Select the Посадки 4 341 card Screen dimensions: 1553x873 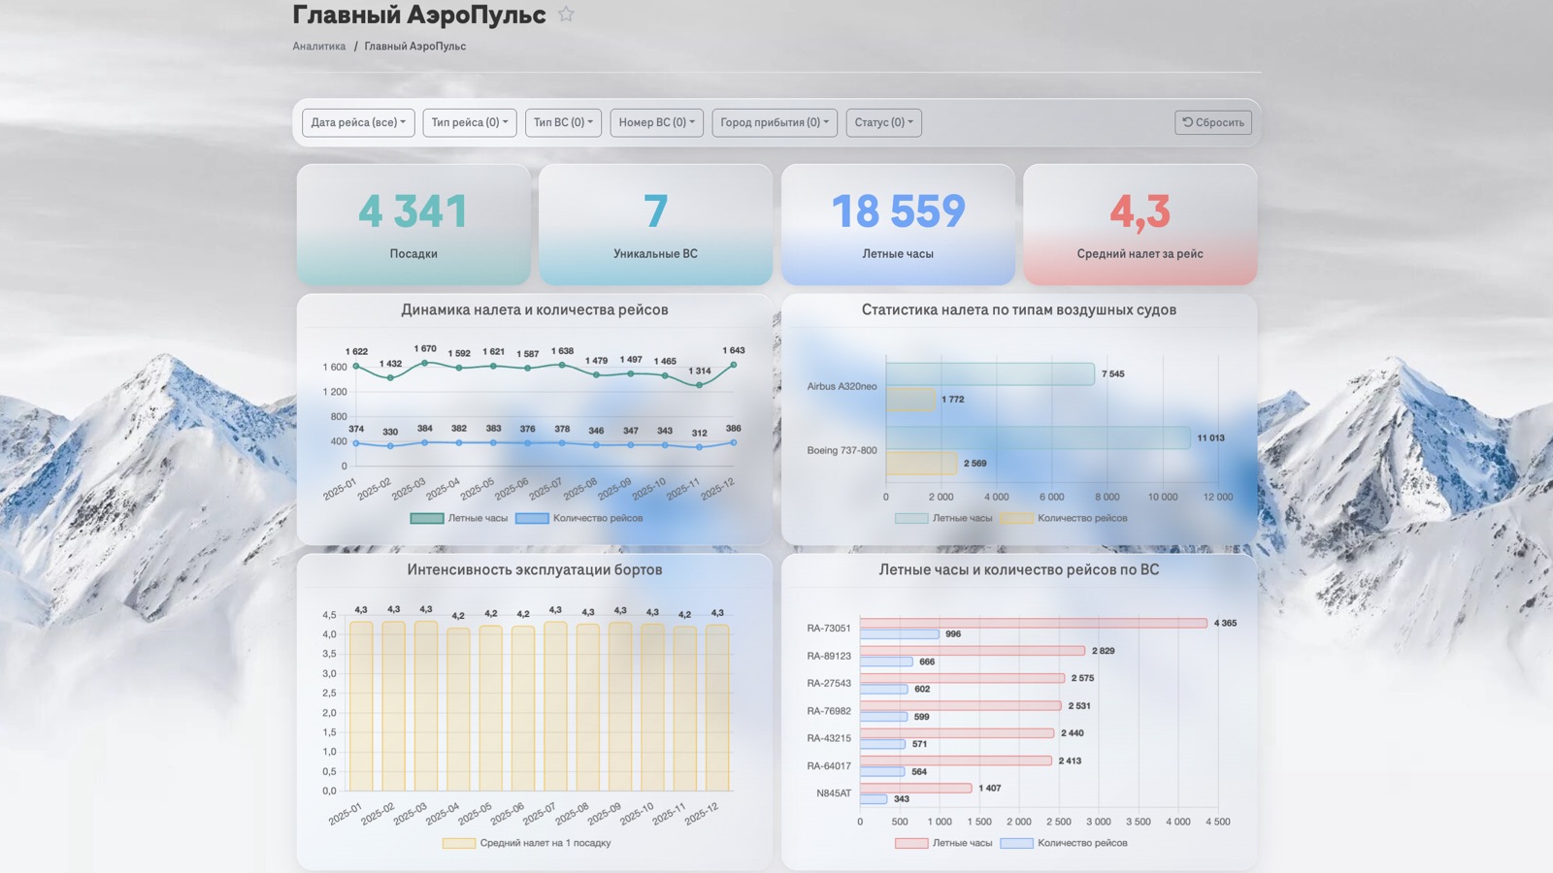point(413,224)
